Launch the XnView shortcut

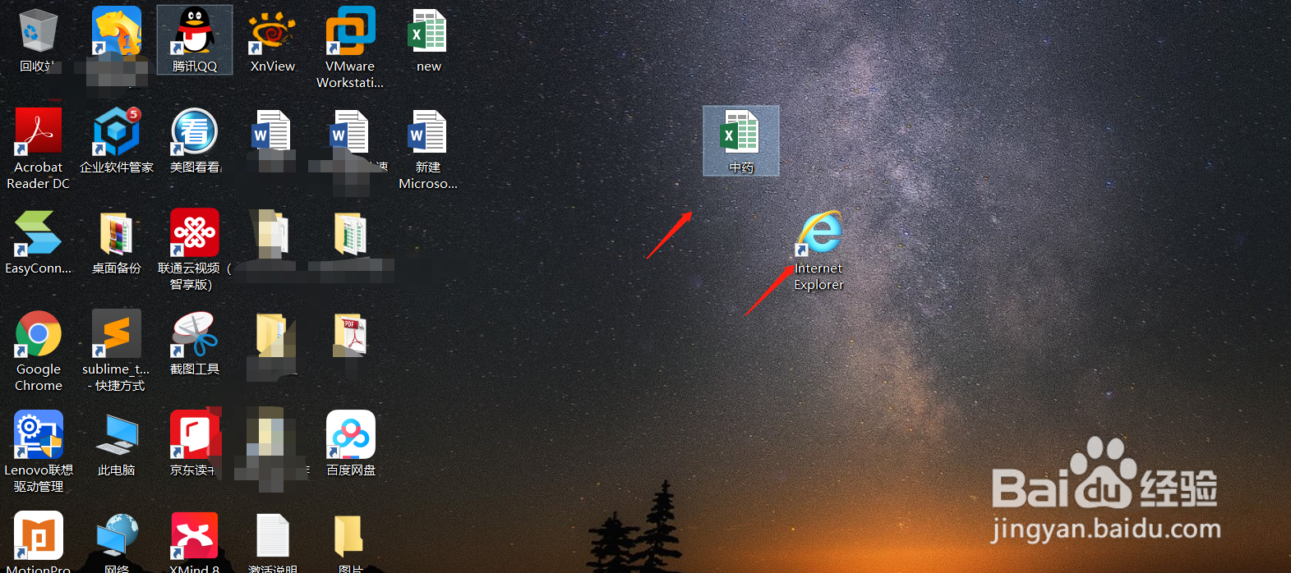pos(272,39)
